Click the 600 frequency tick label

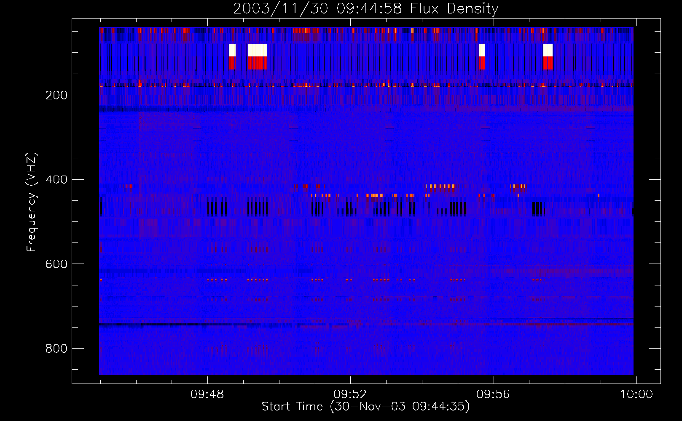56,264
